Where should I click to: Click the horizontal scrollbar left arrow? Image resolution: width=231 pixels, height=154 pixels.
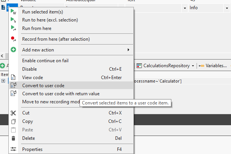tap(2, 56)
